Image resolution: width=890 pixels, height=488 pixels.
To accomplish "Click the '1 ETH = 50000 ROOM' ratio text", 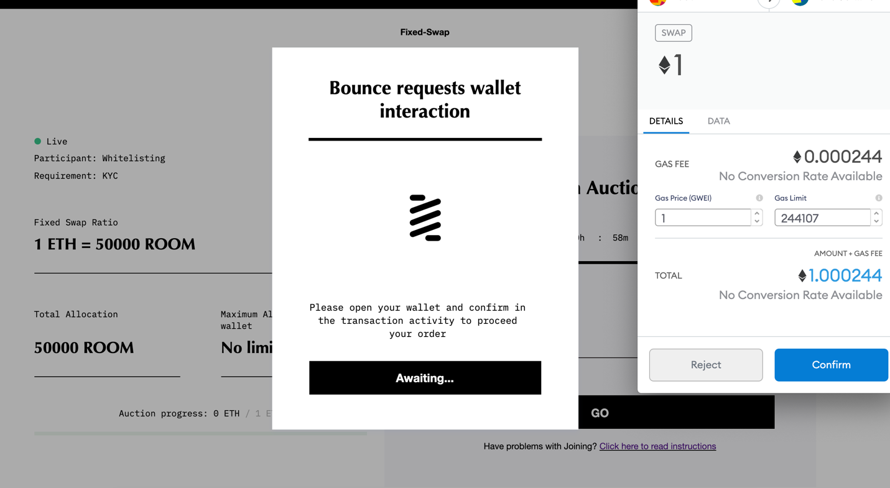I will pos(114,244).
